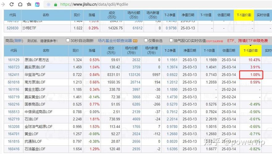Viewport: 272px width, 154px height.
Task: Click the 刷新 link beside 商品
Action: coord(18,41)
